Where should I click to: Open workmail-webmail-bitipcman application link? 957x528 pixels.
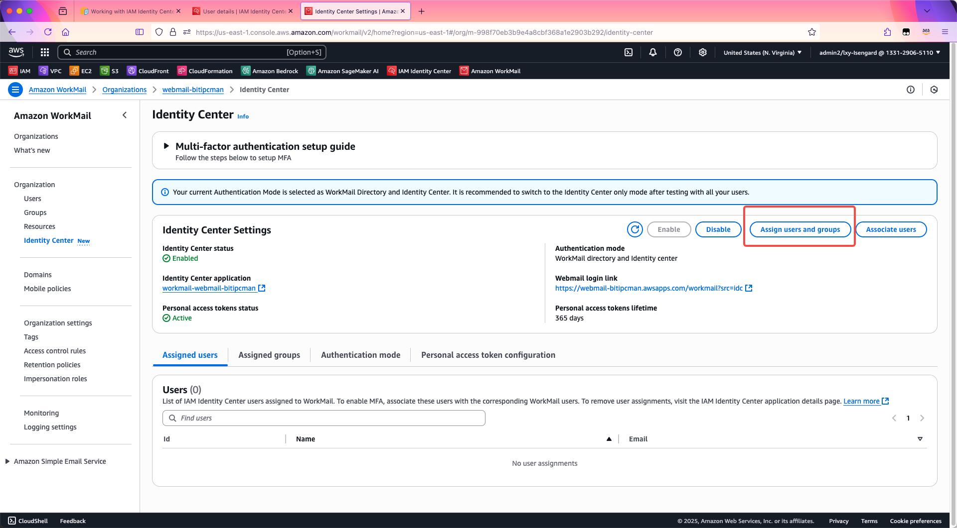coord(214,288)
